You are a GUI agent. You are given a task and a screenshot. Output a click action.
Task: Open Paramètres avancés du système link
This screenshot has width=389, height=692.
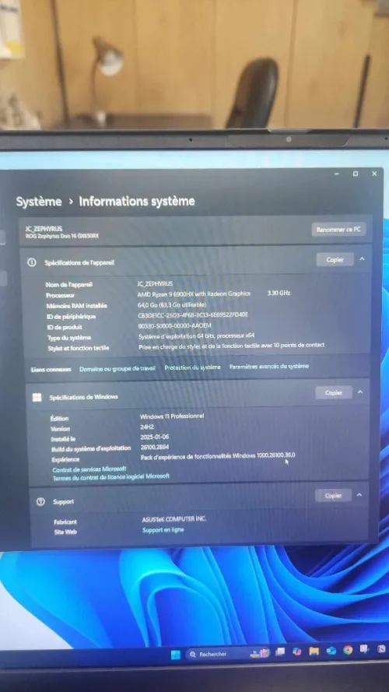(x=269, y=367)
